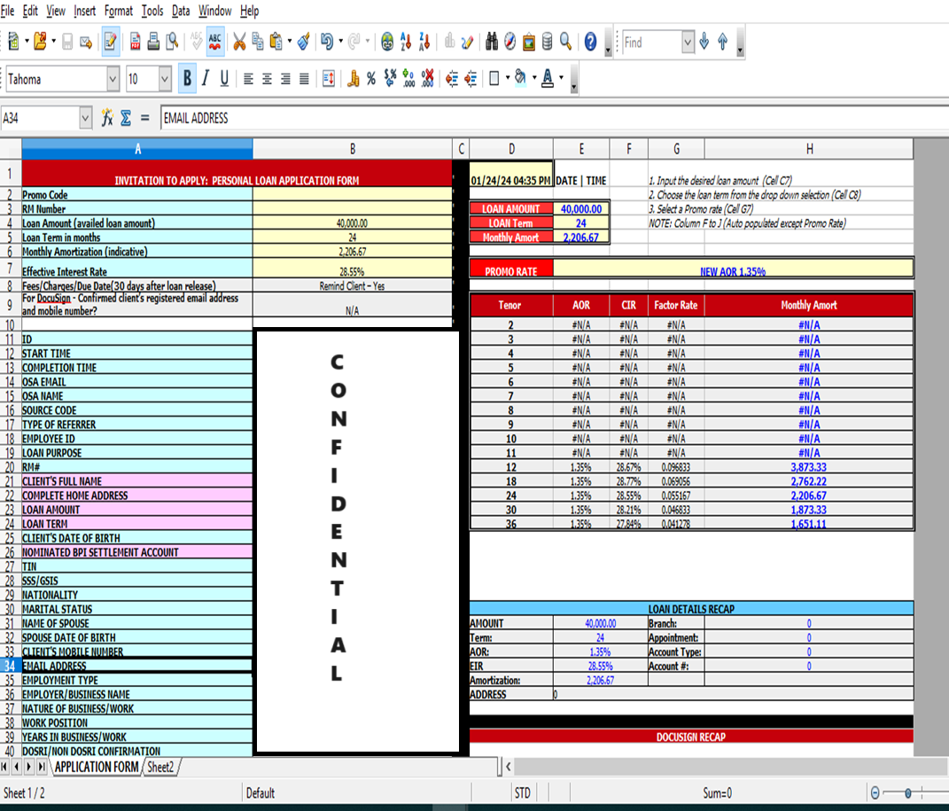
Task: Open the Help question mark icon
Action: (x=591, y=42)
